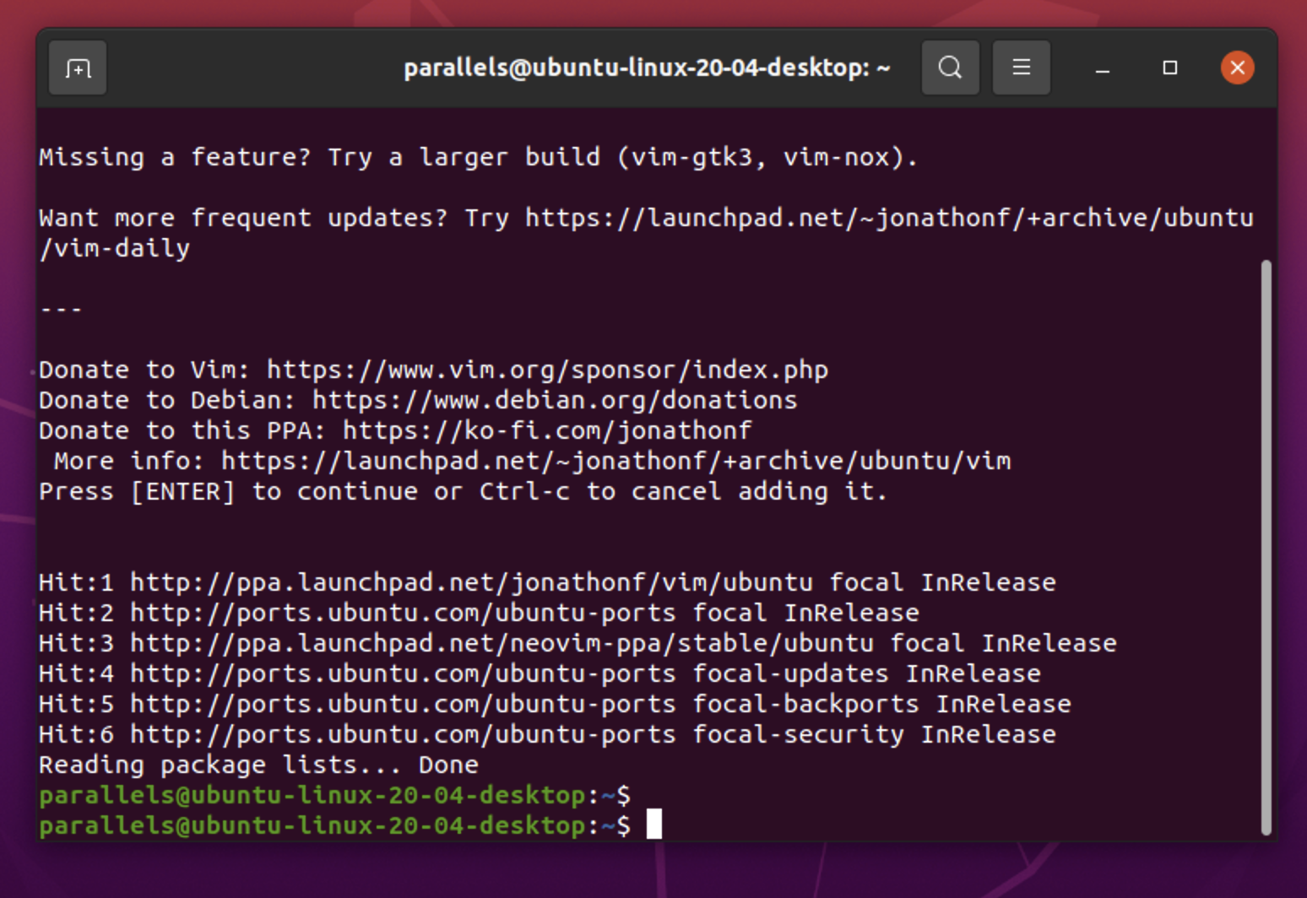
Task: Click the "Reading package lists... Done" line
Action: (258, 765)
